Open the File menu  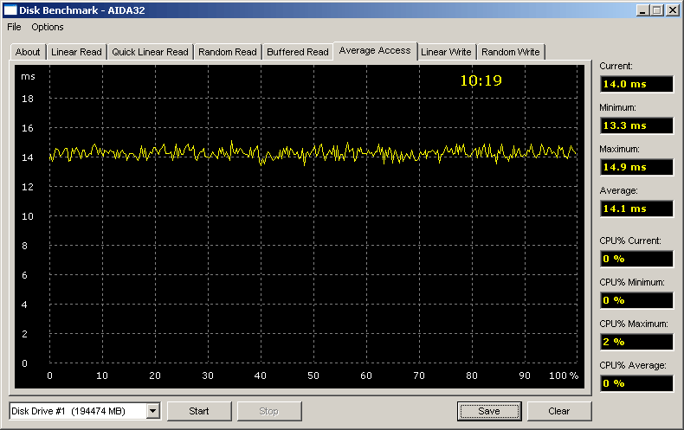(14, 27)
